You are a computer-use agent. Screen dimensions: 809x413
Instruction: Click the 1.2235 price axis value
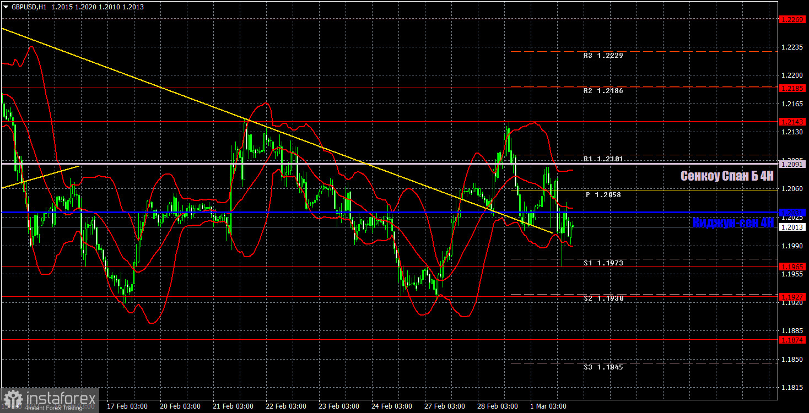[x=792, y=48]
